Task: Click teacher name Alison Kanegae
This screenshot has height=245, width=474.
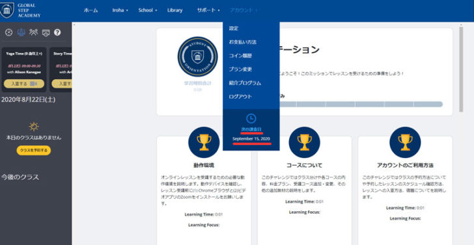Action: coord(27,72)
